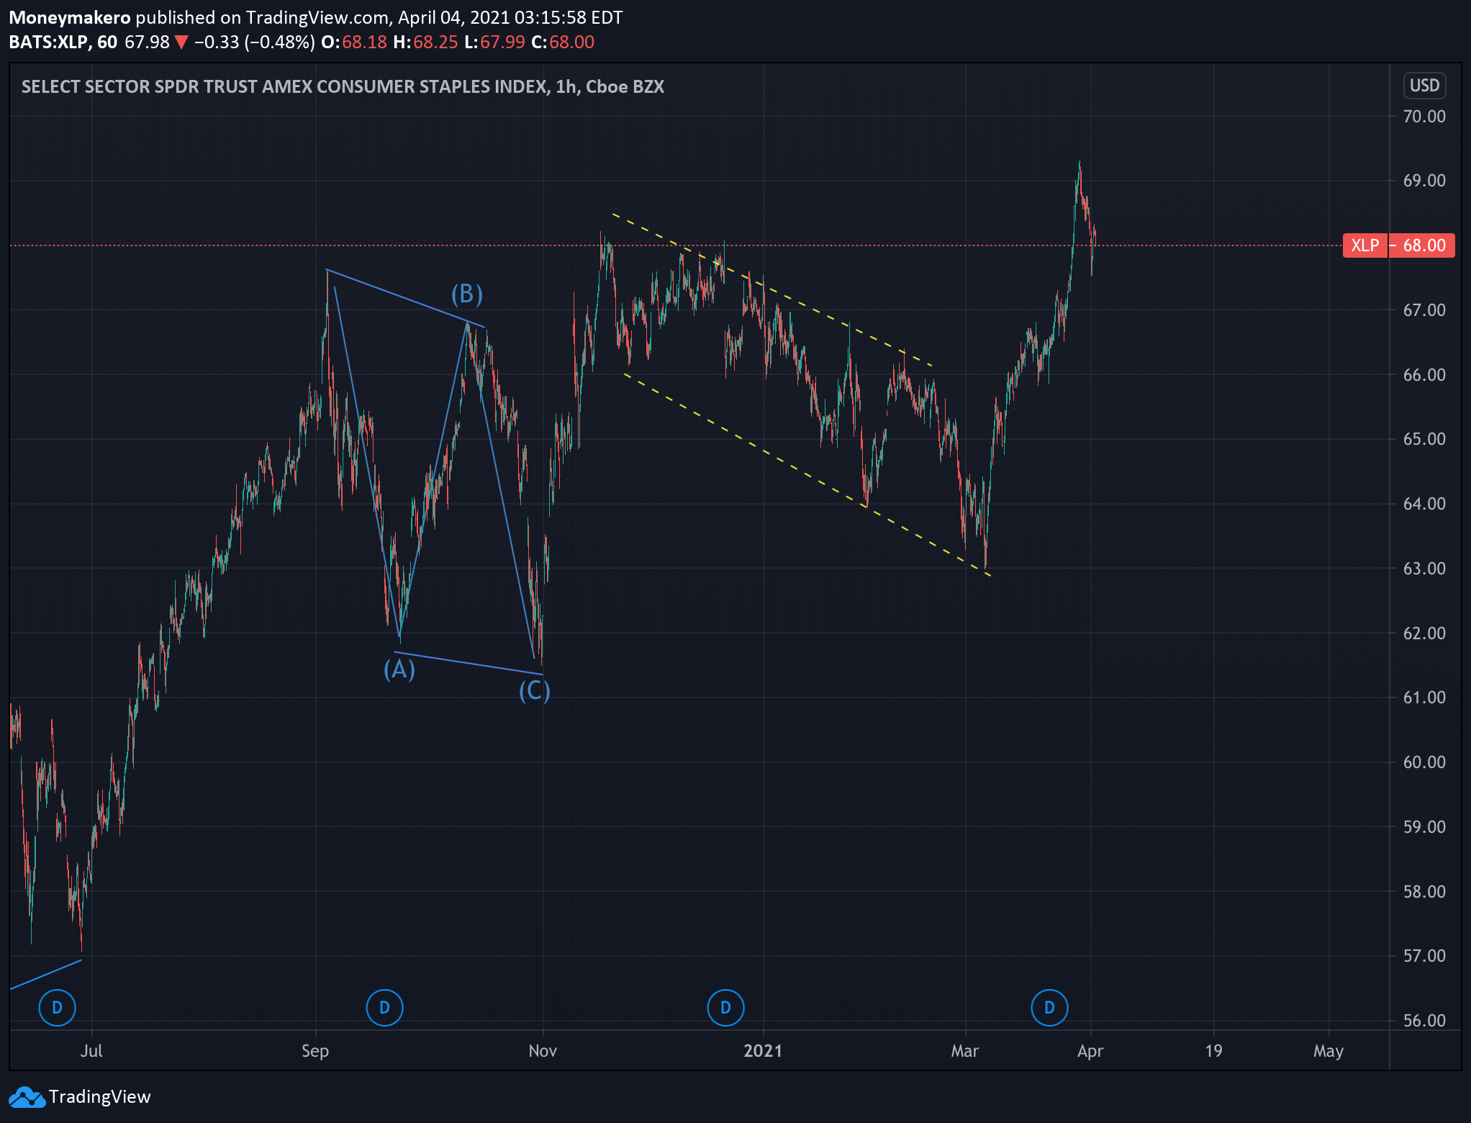1471x1123 pixels.
Task: Click the USD currency button
Action: coord(1424,86)
